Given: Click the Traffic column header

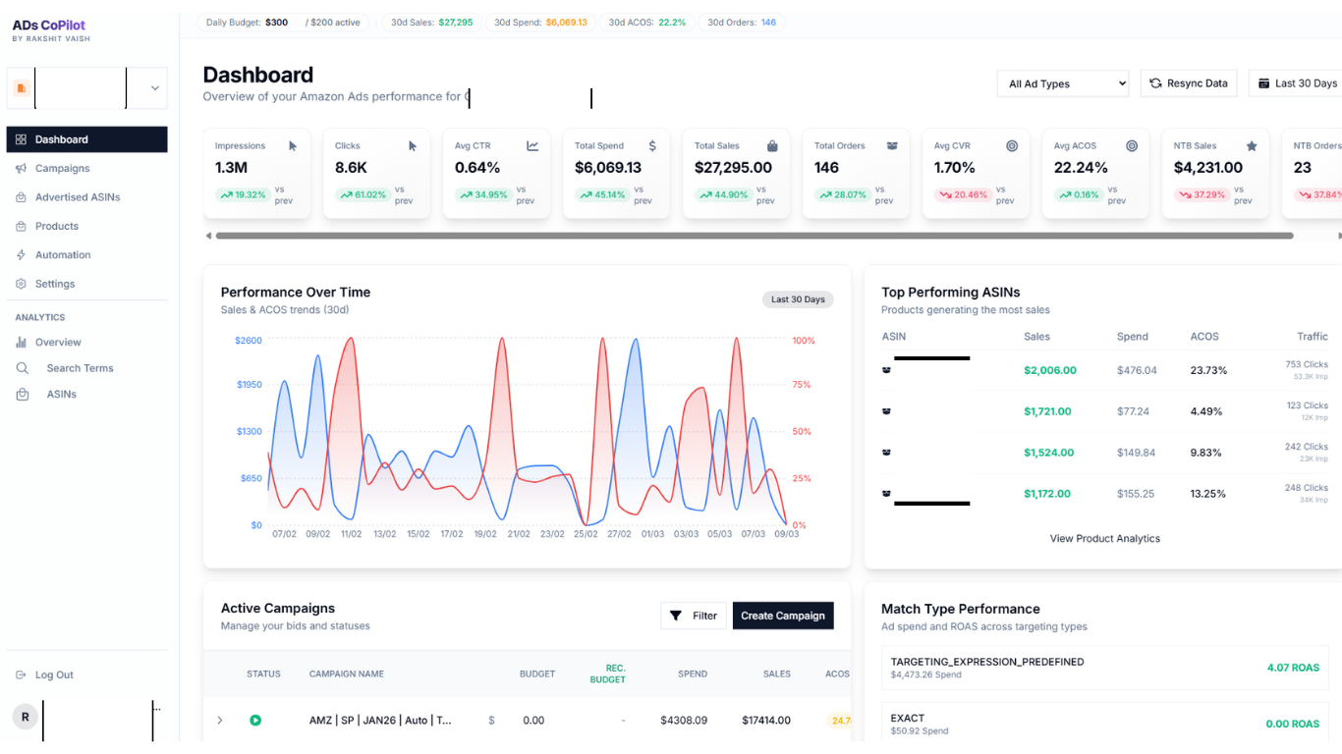Looking at the screenshot, I should coord(1312,336).
